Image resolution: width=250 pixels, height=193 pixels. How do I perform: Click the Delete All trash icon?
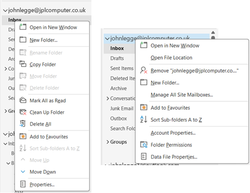point(23,124)
